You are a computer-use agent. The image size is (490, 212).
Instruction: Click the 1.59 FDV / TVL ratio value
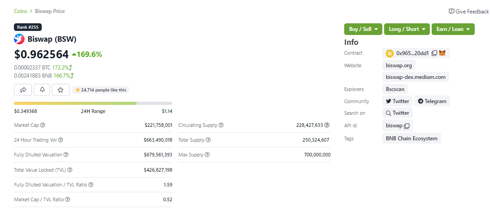coord(168,185)
